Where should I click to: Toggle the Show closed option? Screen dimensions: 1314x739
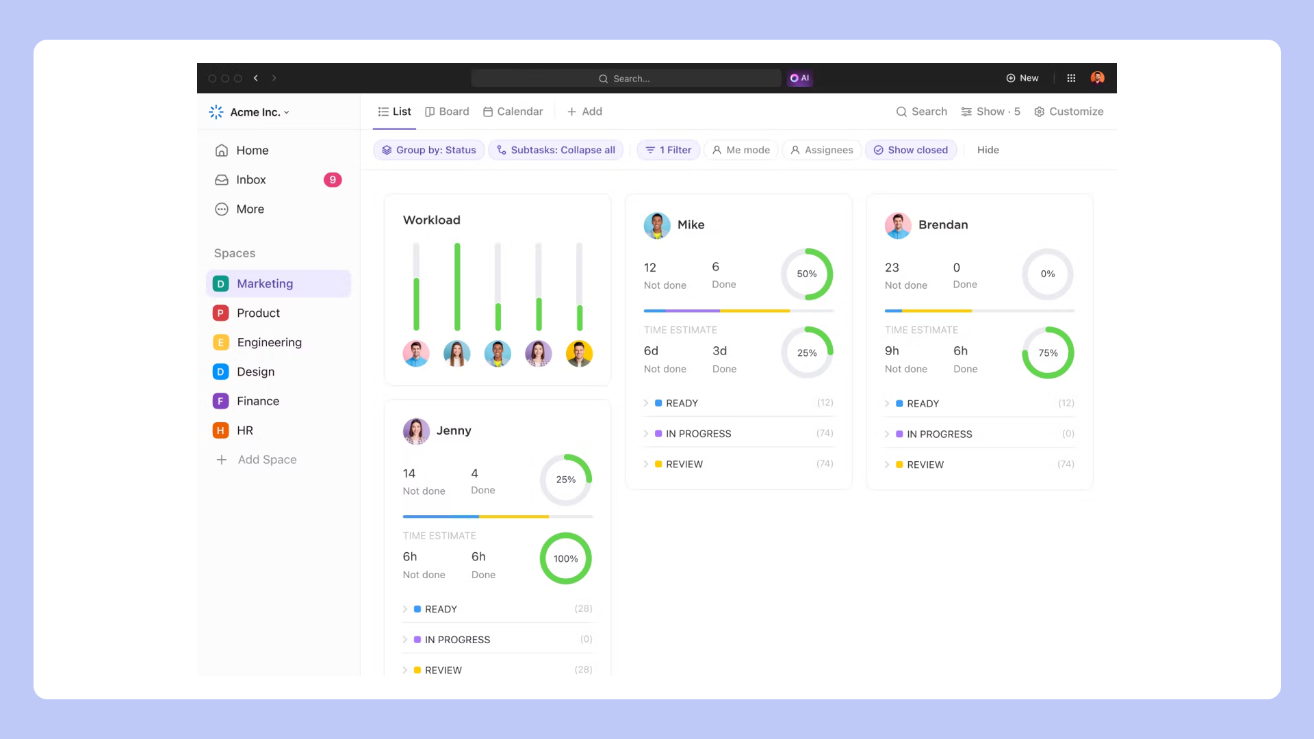coord(911,150)
